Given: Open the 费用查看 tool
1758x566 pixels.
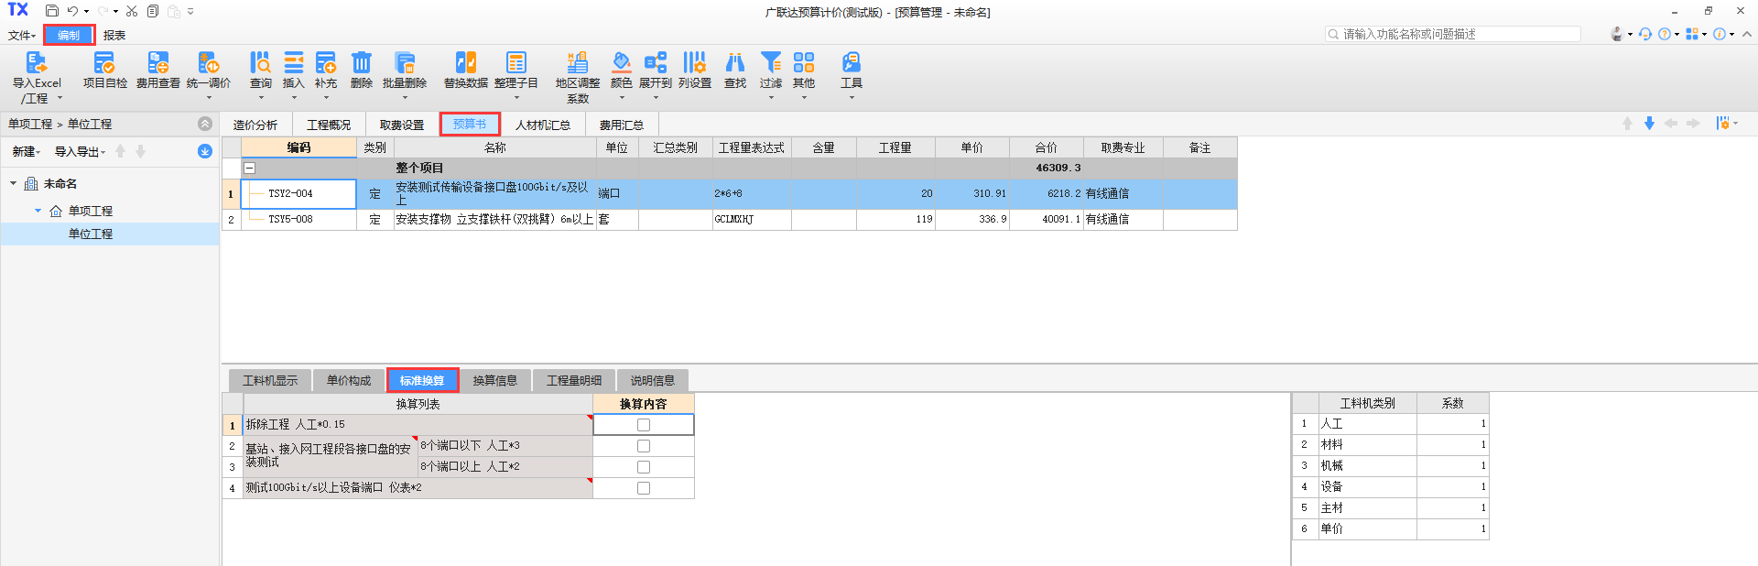Looking at the screenshot, I should coord(157,64).
